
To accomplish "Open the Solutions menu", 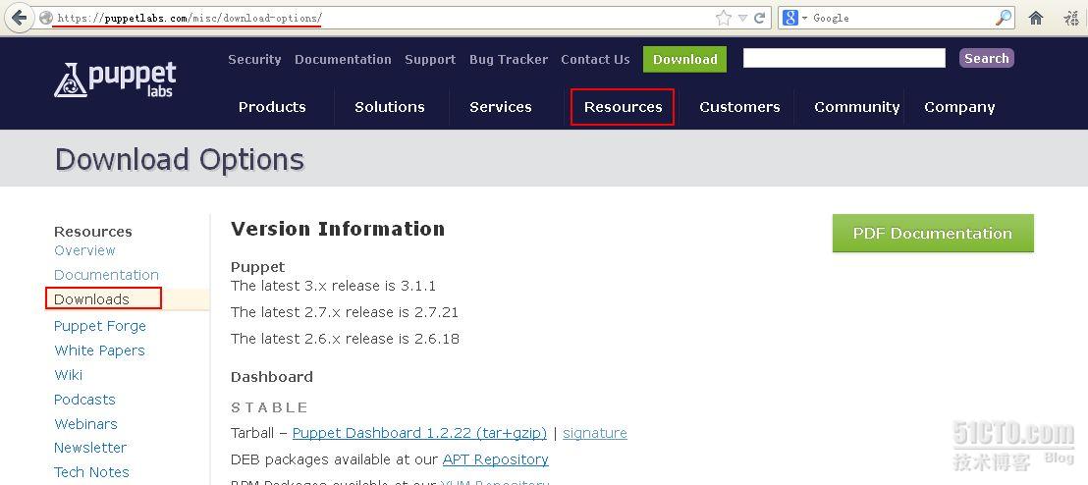I will [389, 107].
